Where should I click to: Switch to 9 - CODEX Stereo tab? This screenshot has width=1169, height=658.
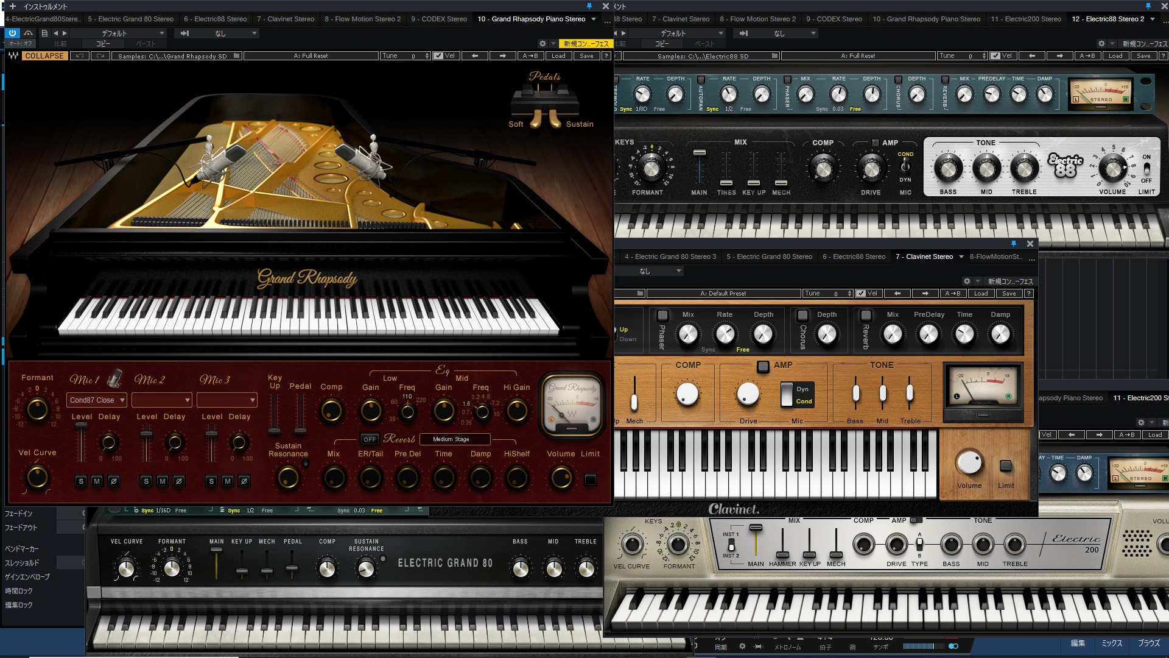pyautogui.click(x=439, y=19)
